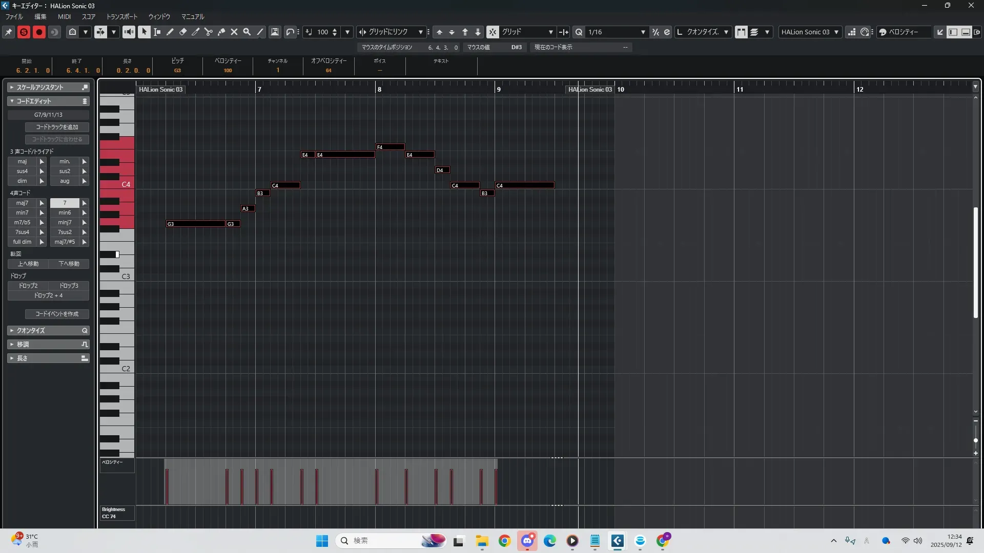Image resolution: width=984 pixels, height=553 pixels.
Task: Select the Mute tool
Action: click(x=234, y=32)
